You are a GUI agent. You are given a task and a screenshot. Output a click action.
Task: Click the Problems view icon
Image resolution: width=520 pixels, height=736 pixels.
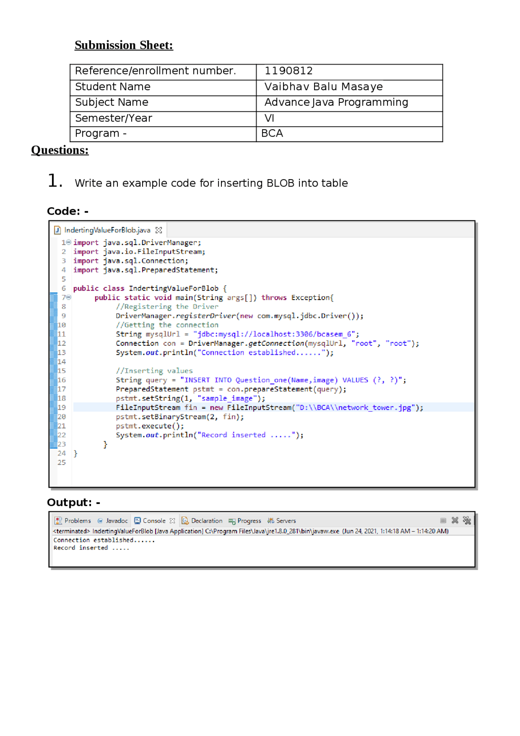coord(58,521)
